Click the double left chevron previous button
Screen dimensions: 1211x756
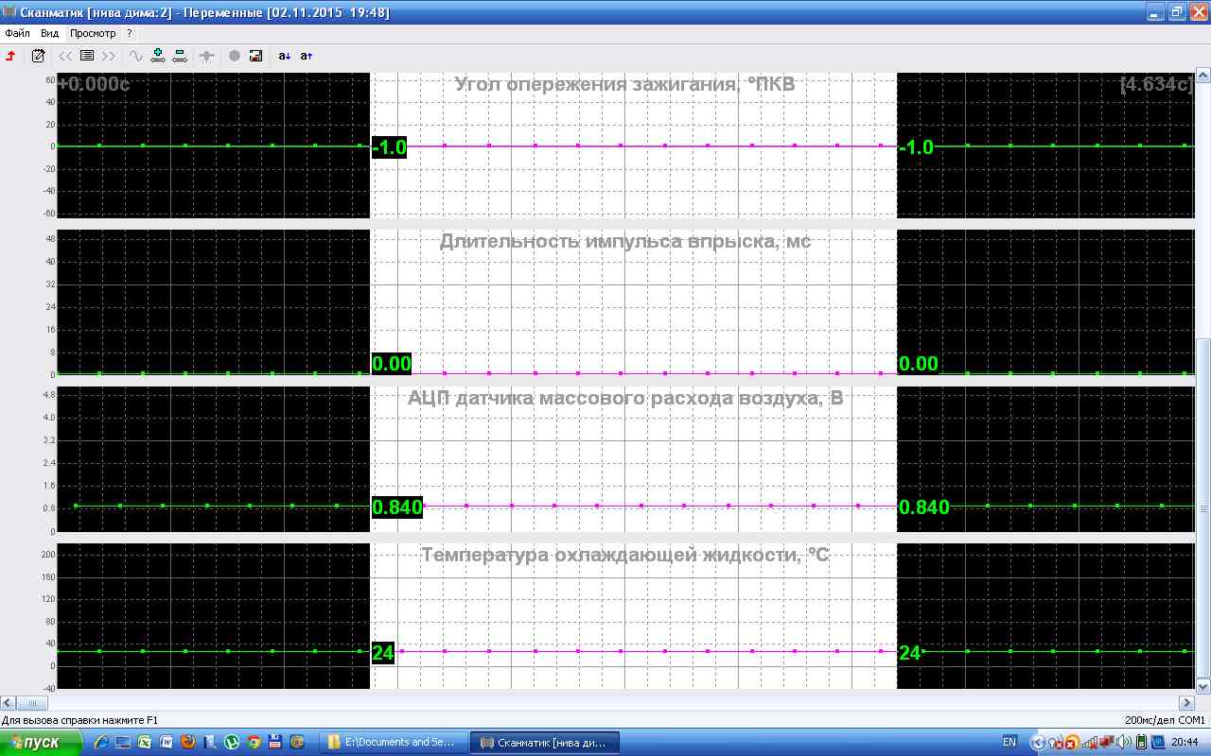[x=65, y=56]
